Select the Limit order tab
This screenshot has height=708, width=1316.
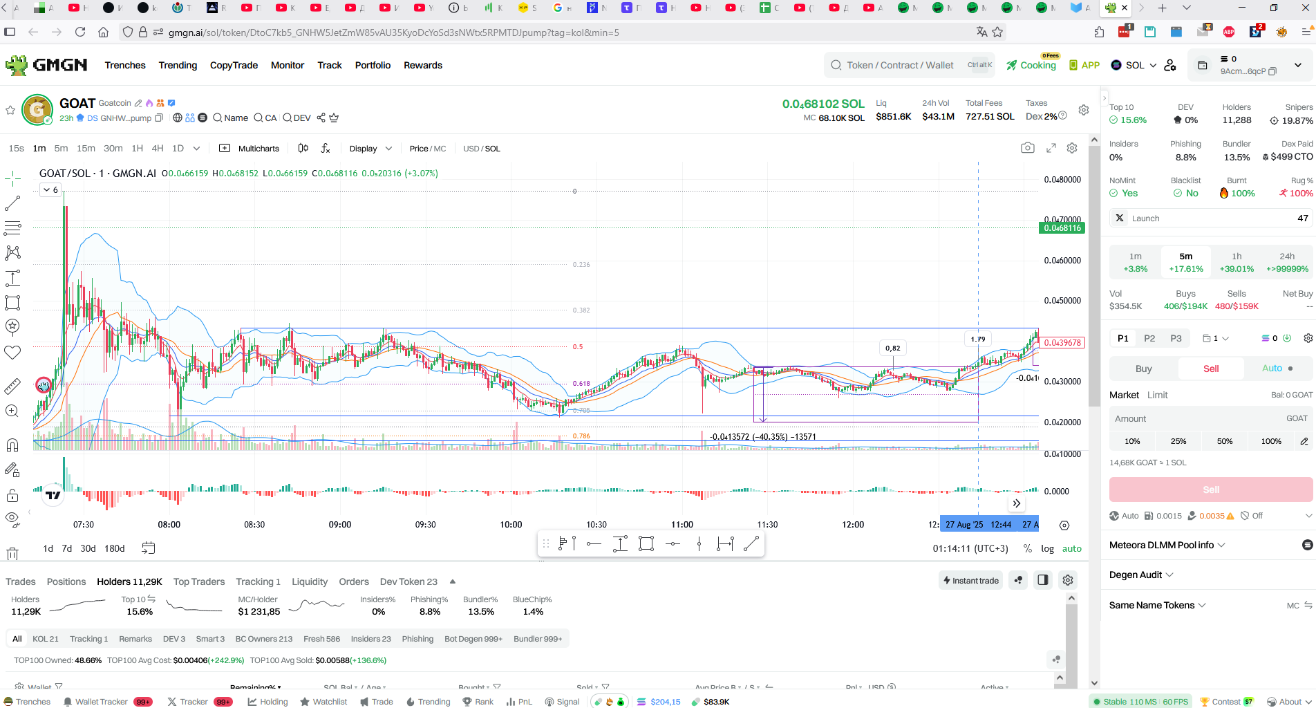pyautogui.click(x=1157, y=395)
